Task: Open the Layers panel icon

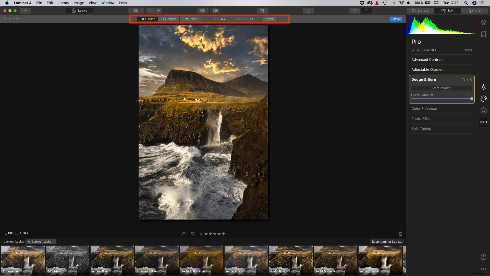Action: (484, 22)
